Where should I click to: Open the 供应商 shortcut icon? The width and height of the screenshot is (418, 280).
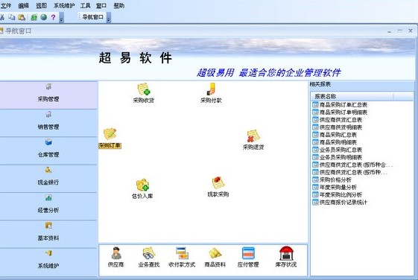coord(115,257)
